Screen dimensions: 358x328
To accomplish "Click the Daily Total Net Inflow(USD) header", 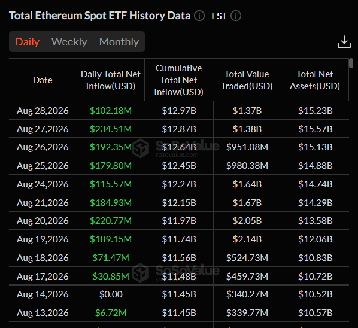I will (111, 80).
